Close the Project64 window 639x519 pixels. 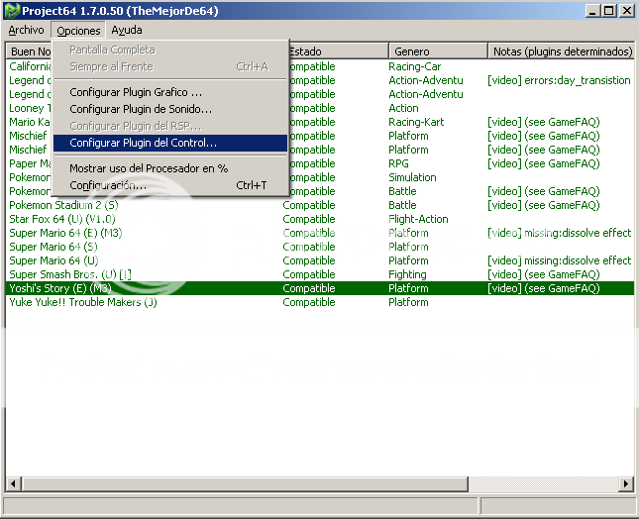pyautogui.click(x=626, y=11)
